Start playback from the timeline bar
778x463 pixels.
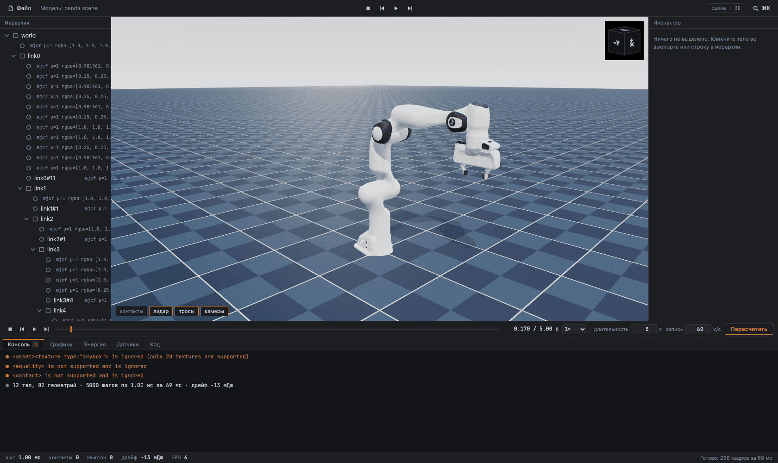[x=34, y=329]
